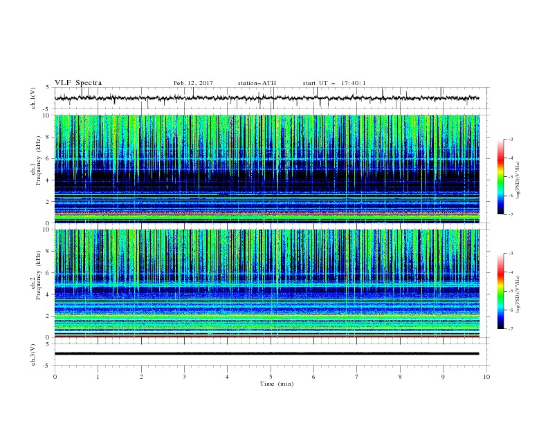The width and height of the screenshot is (548, 423).
Task: Click the lower colorbar "log(PSD)(V²/Hz)" label
Action: point(518,294)
